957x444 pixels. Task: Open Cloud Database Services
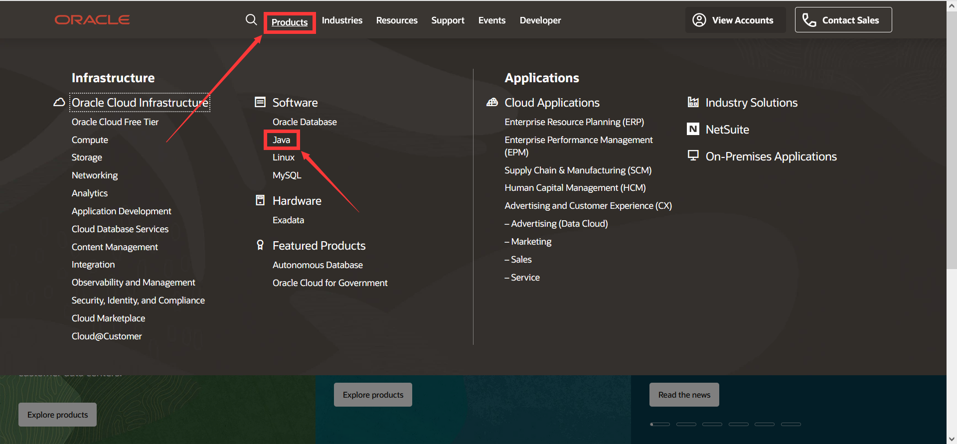120,229
